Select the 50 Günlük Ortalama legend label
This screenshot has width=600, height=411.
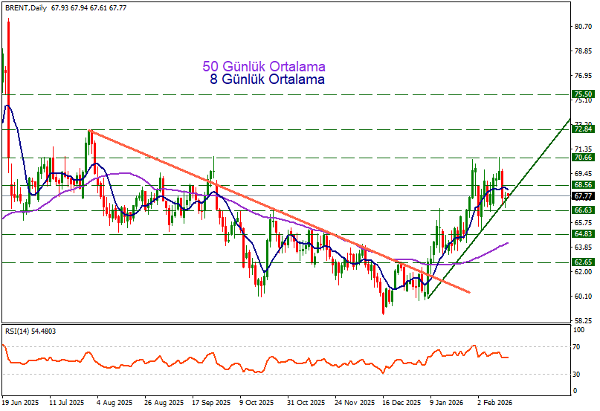[x=263, y=67]
